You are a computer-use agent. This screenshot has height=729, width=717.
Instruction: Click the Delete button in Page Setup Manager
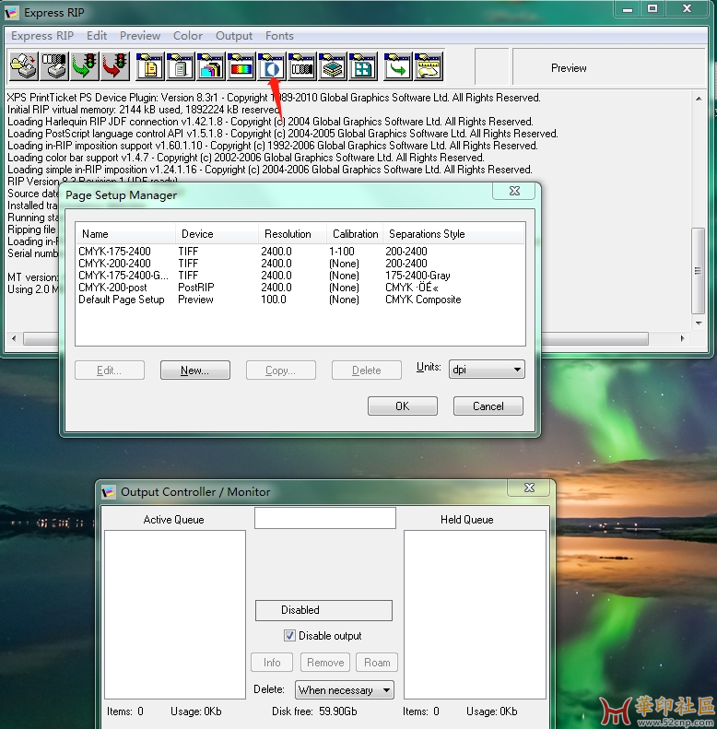point(367,370)
